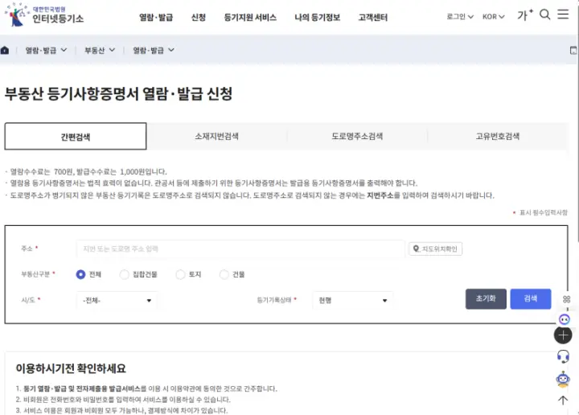Select the 건물 radio button
This screenshot has width=579, height=415.
click(x=224, y=274)
